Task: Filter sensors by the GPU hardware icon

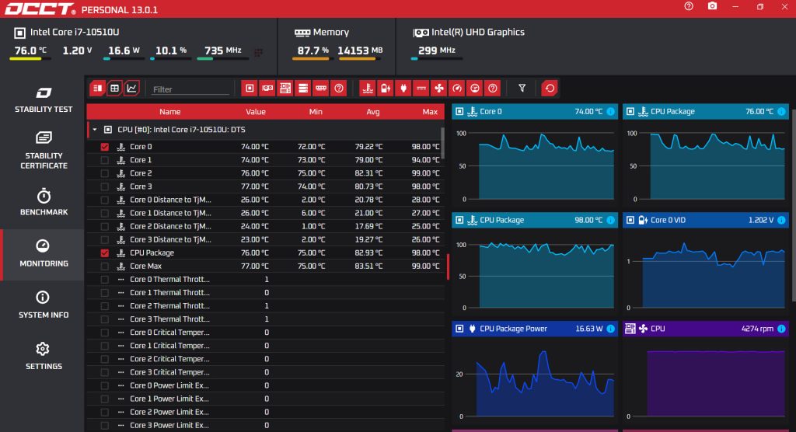Action: pyautogui.click(x=267, y=89)
